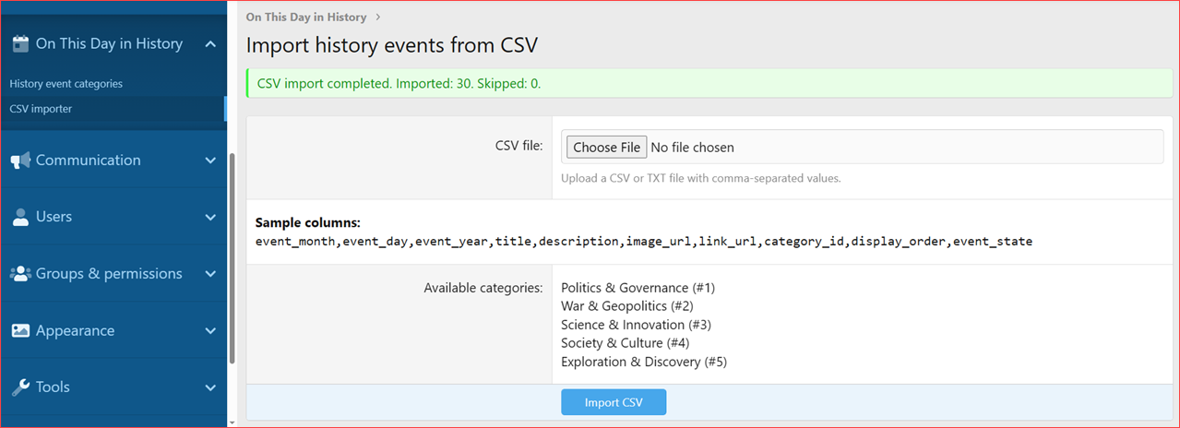
Task: Expand the Communication section chevron
Action: [x=210, y=160]
